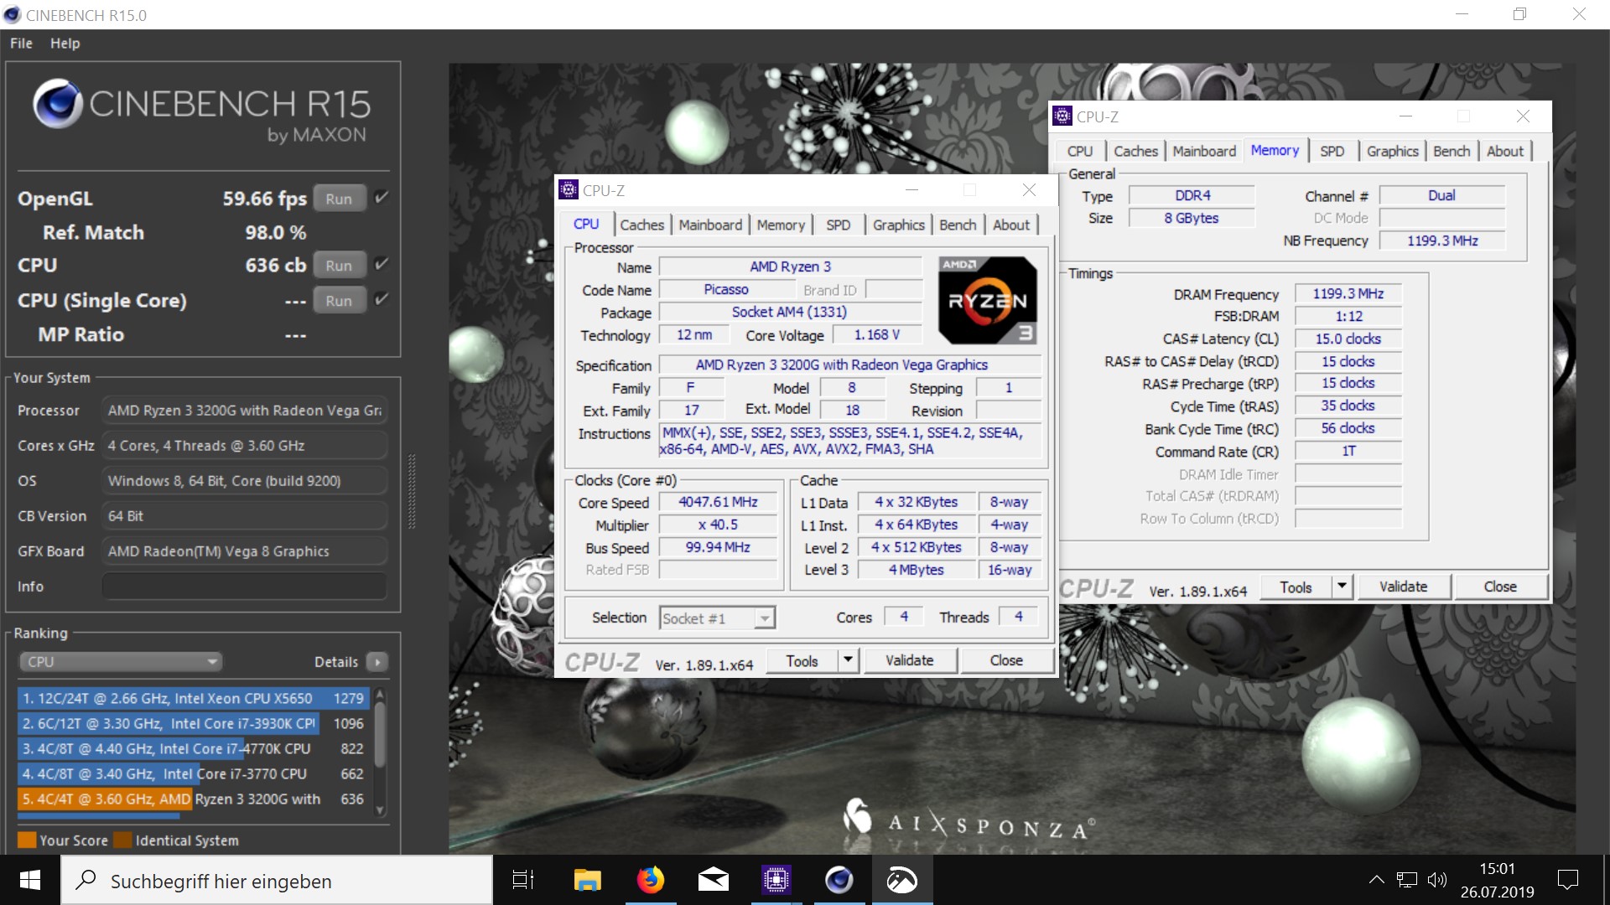The width and height of the screenshot is (1610, 905).
Task: Click Tools button in front CPU-Z window
Action: click(x=802, y=661)
